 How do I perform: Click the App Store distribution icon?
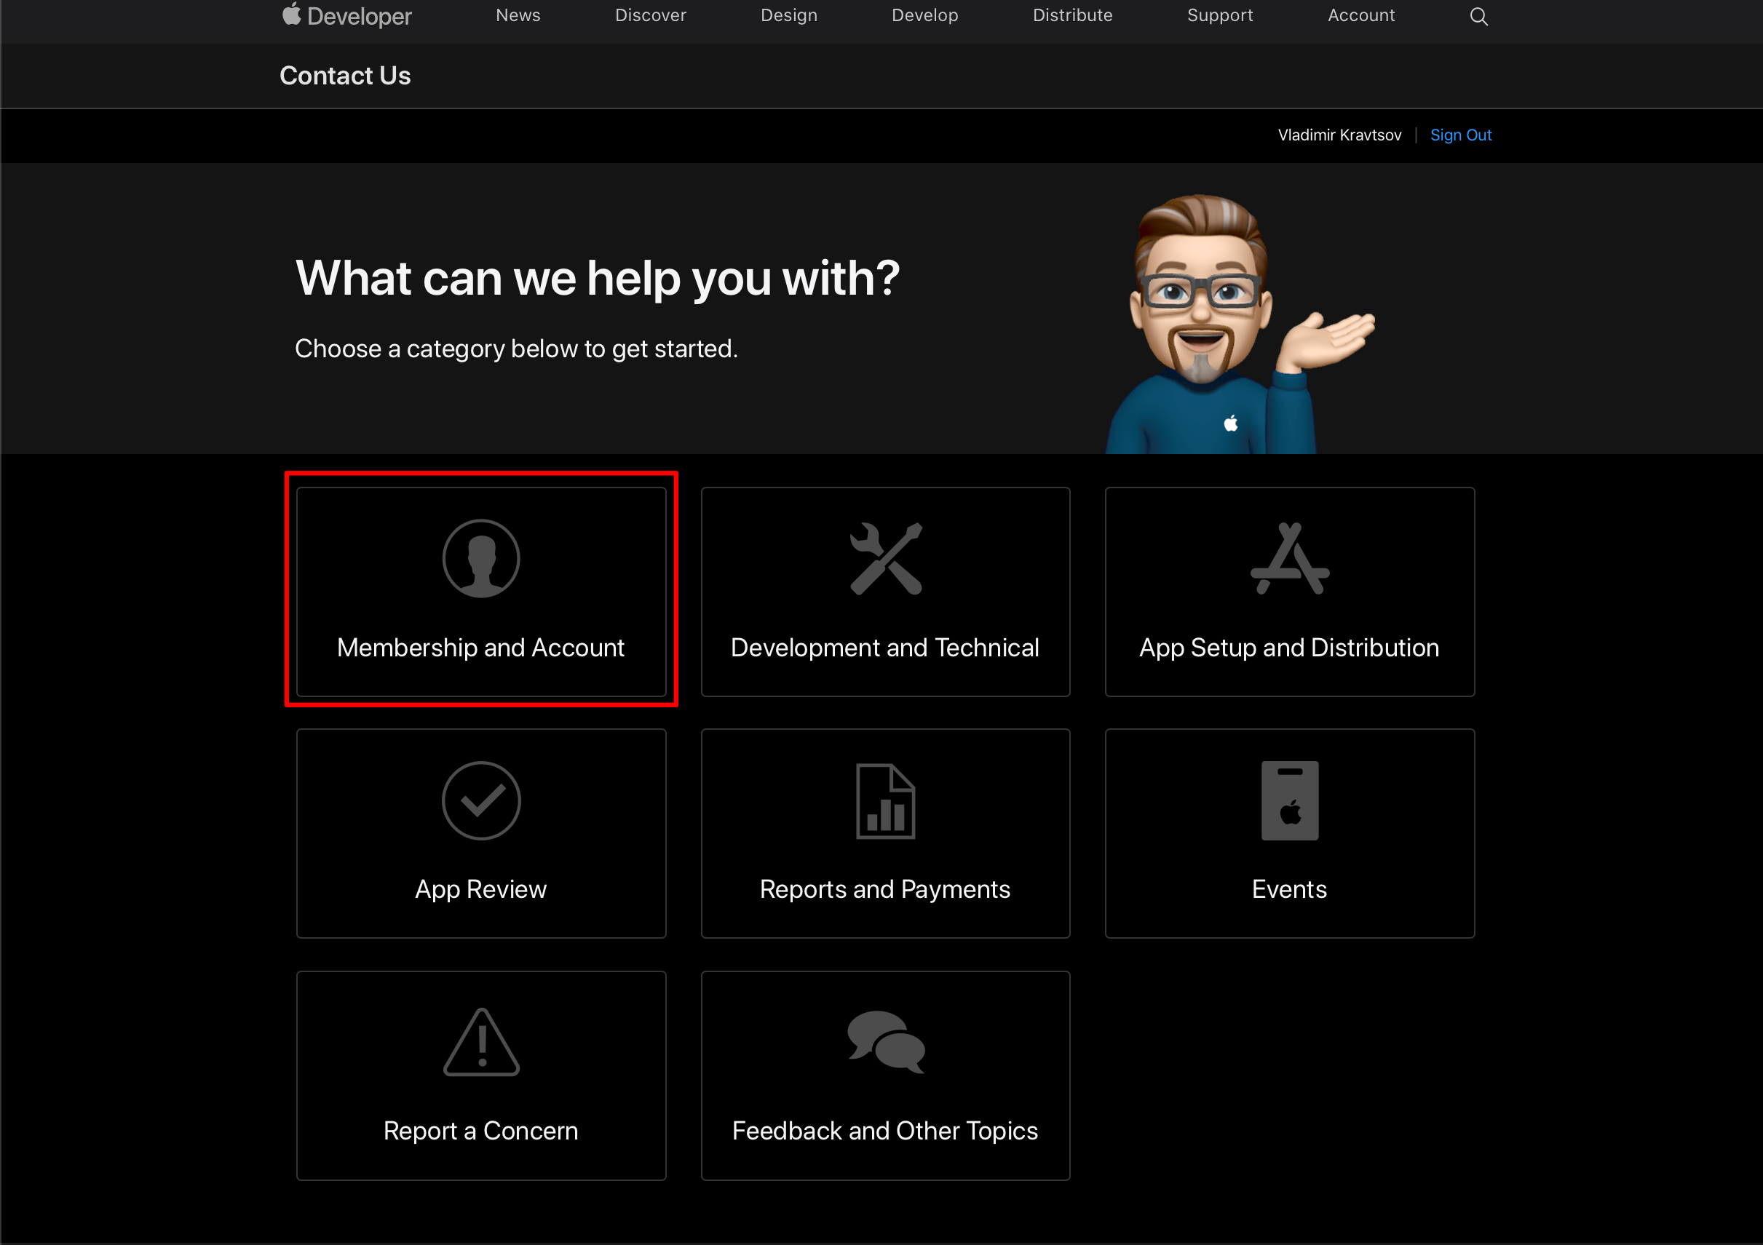(1289, 559)
